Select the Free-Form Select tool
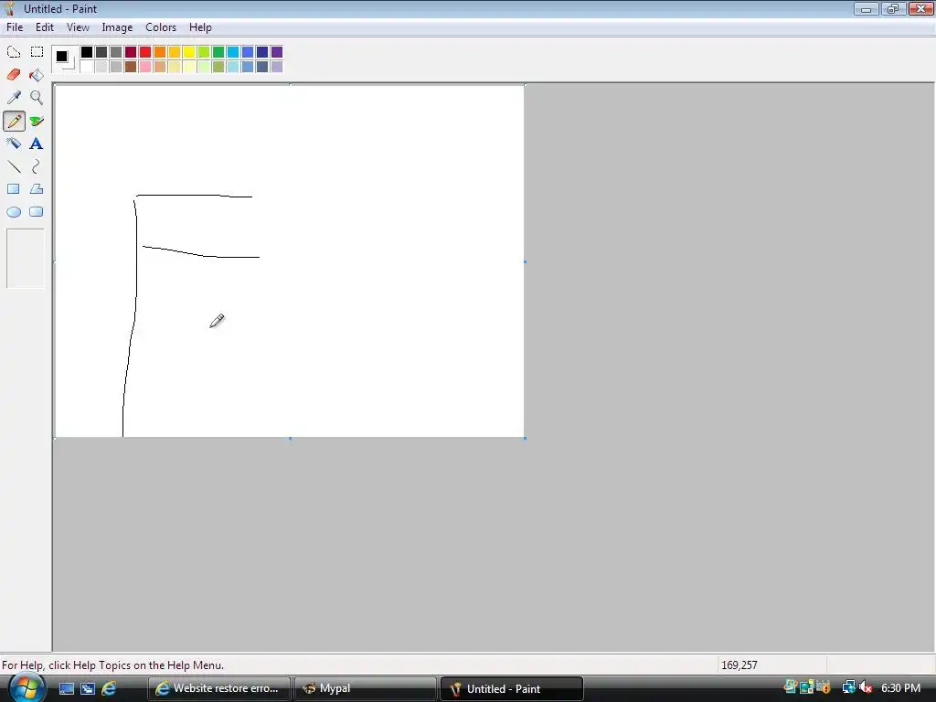 click(14, 52)
